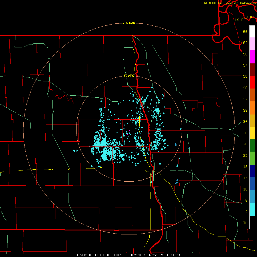Click the 'KMVX' radar site identifier
The image size is (257, 257).
coord(136,255)
